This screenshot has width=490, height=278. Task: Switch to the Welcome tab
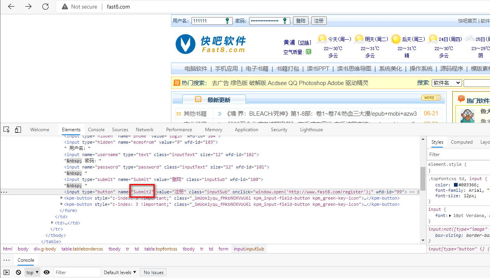click(x=40, y=130)
